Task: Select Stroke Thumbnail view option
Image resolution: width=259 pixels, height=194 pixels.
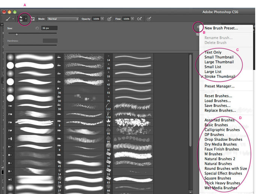Action: (220, 77)
